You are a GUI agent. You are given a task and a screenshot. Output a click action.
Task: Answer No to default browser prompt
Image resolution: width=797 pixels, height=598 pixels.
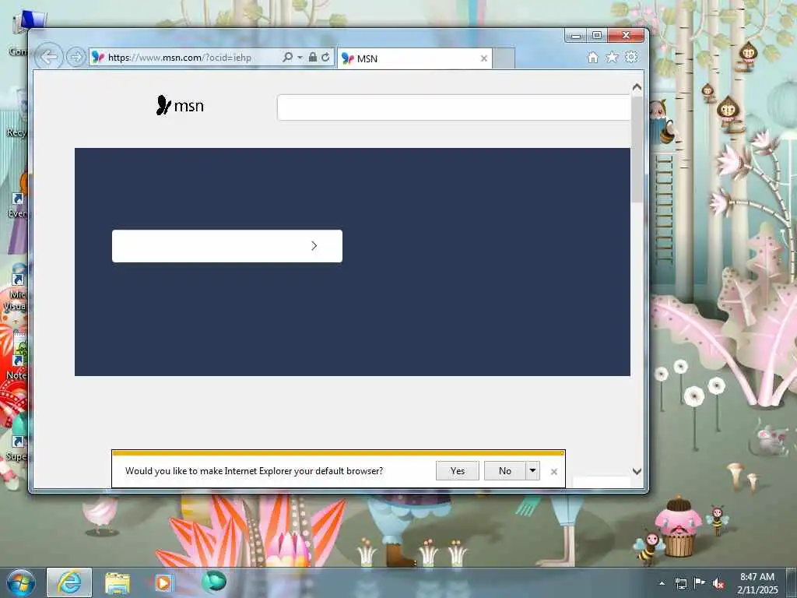(x=504, y=471)
